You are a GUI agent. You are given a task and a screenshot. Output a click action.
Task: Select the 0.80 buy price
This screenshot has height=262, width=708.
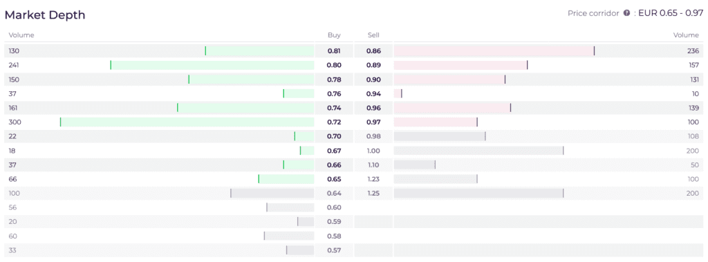pyautogui.click(x=334, y=65)
